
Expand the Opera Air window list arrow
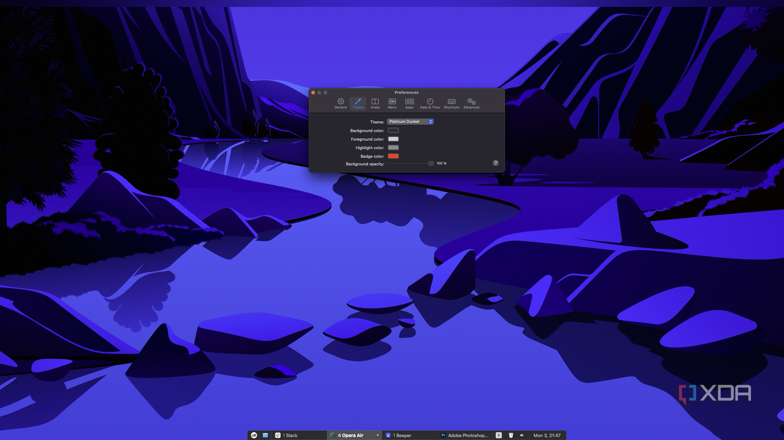click(378, 435)
